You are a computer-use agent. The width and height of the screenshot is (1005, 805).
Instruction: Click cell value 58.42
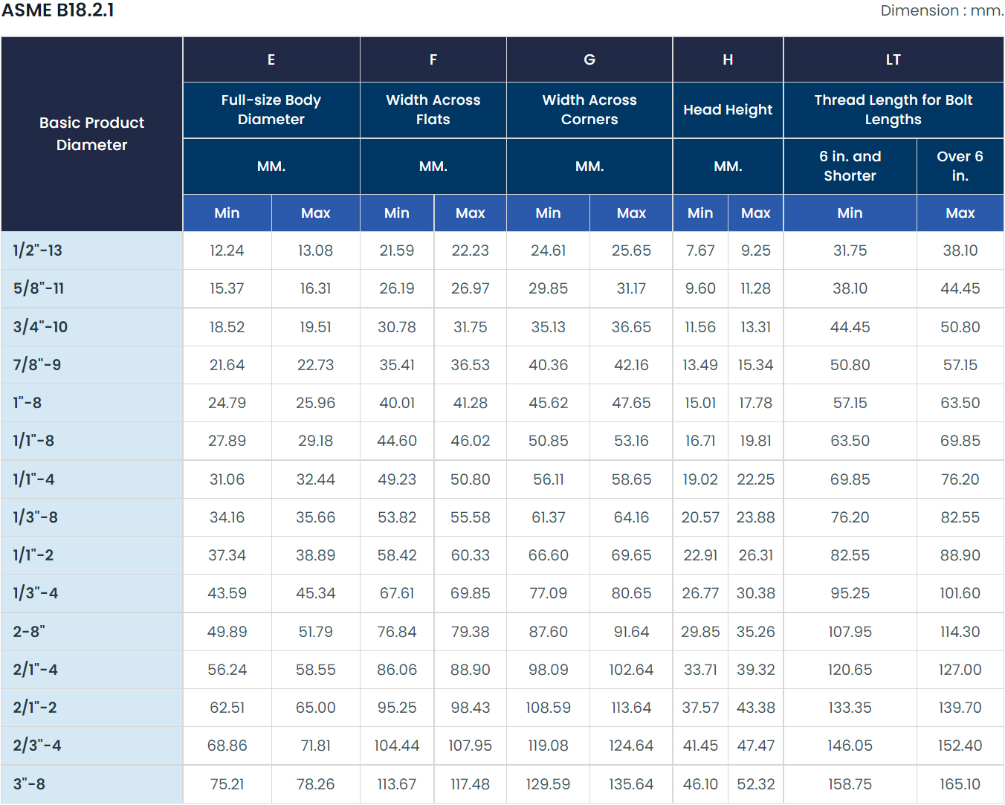397,555
